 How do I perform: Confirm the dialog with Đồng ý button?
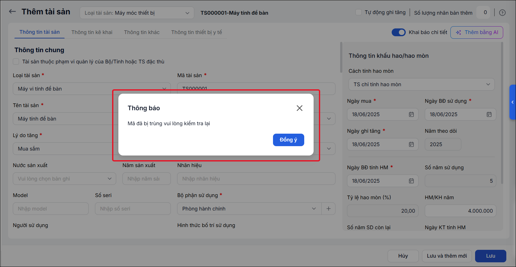click(289, 140)
